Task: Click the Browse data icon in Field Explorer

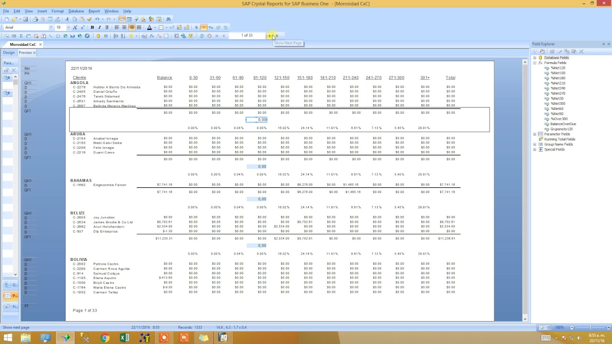Action: pos(542,51)
